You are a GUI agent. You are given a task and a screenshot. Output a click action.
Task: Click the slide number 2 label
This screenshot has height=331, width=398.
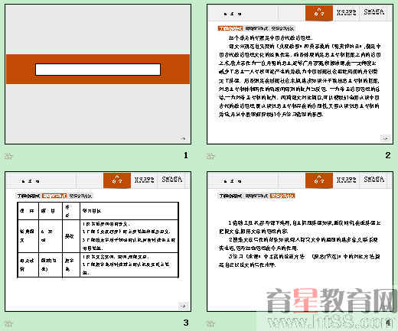388,155
